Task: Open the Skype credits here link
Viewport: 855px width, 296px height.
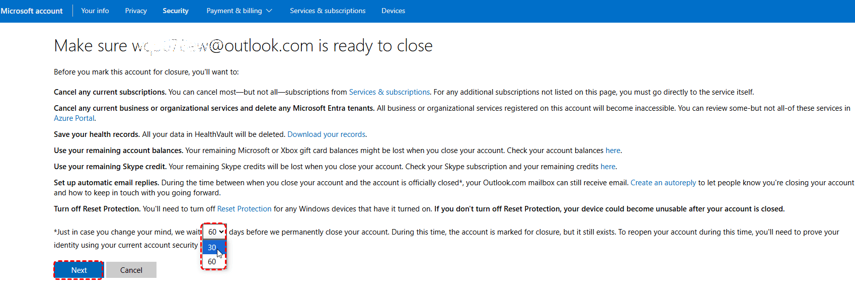Action: 608,167
